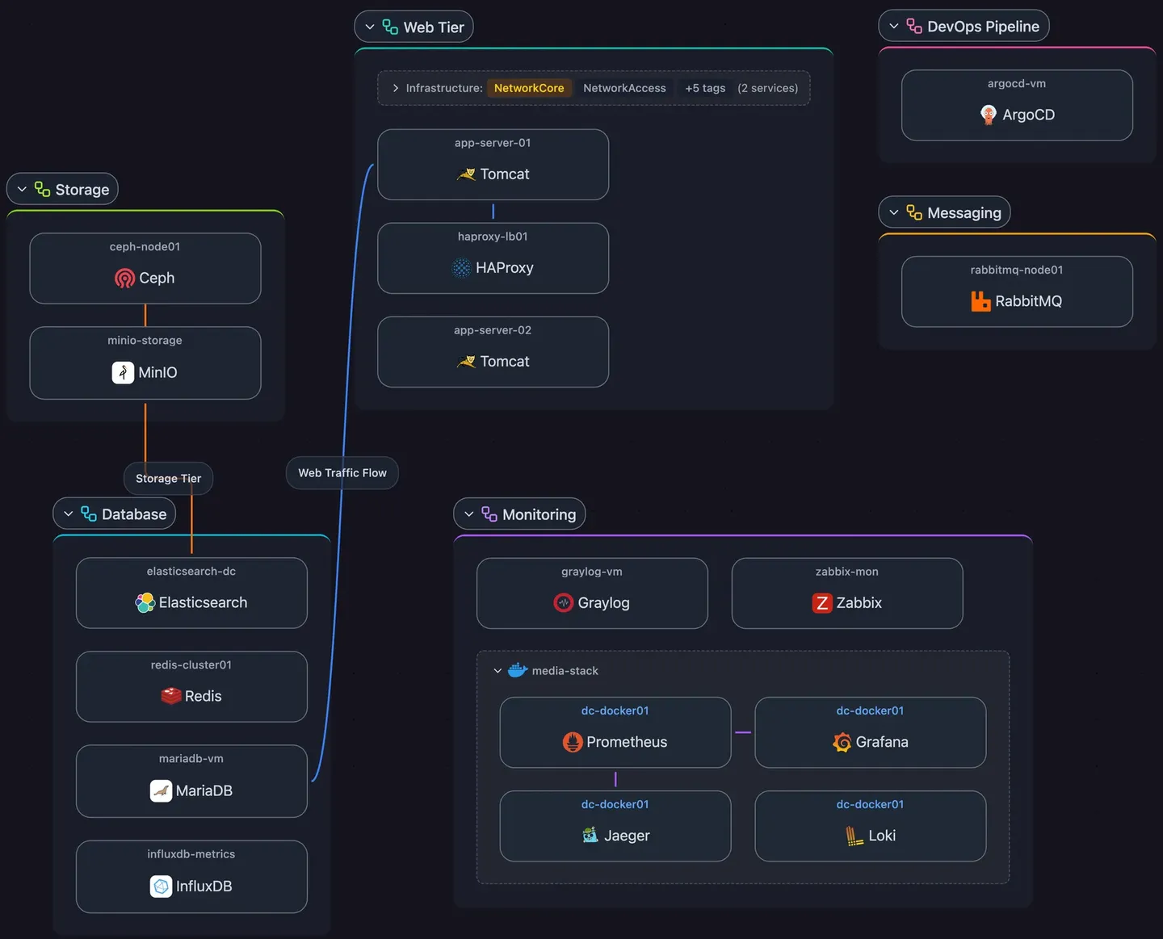Click the Loki logo icon
This screenshot has width=1163, height=939.
854,836
